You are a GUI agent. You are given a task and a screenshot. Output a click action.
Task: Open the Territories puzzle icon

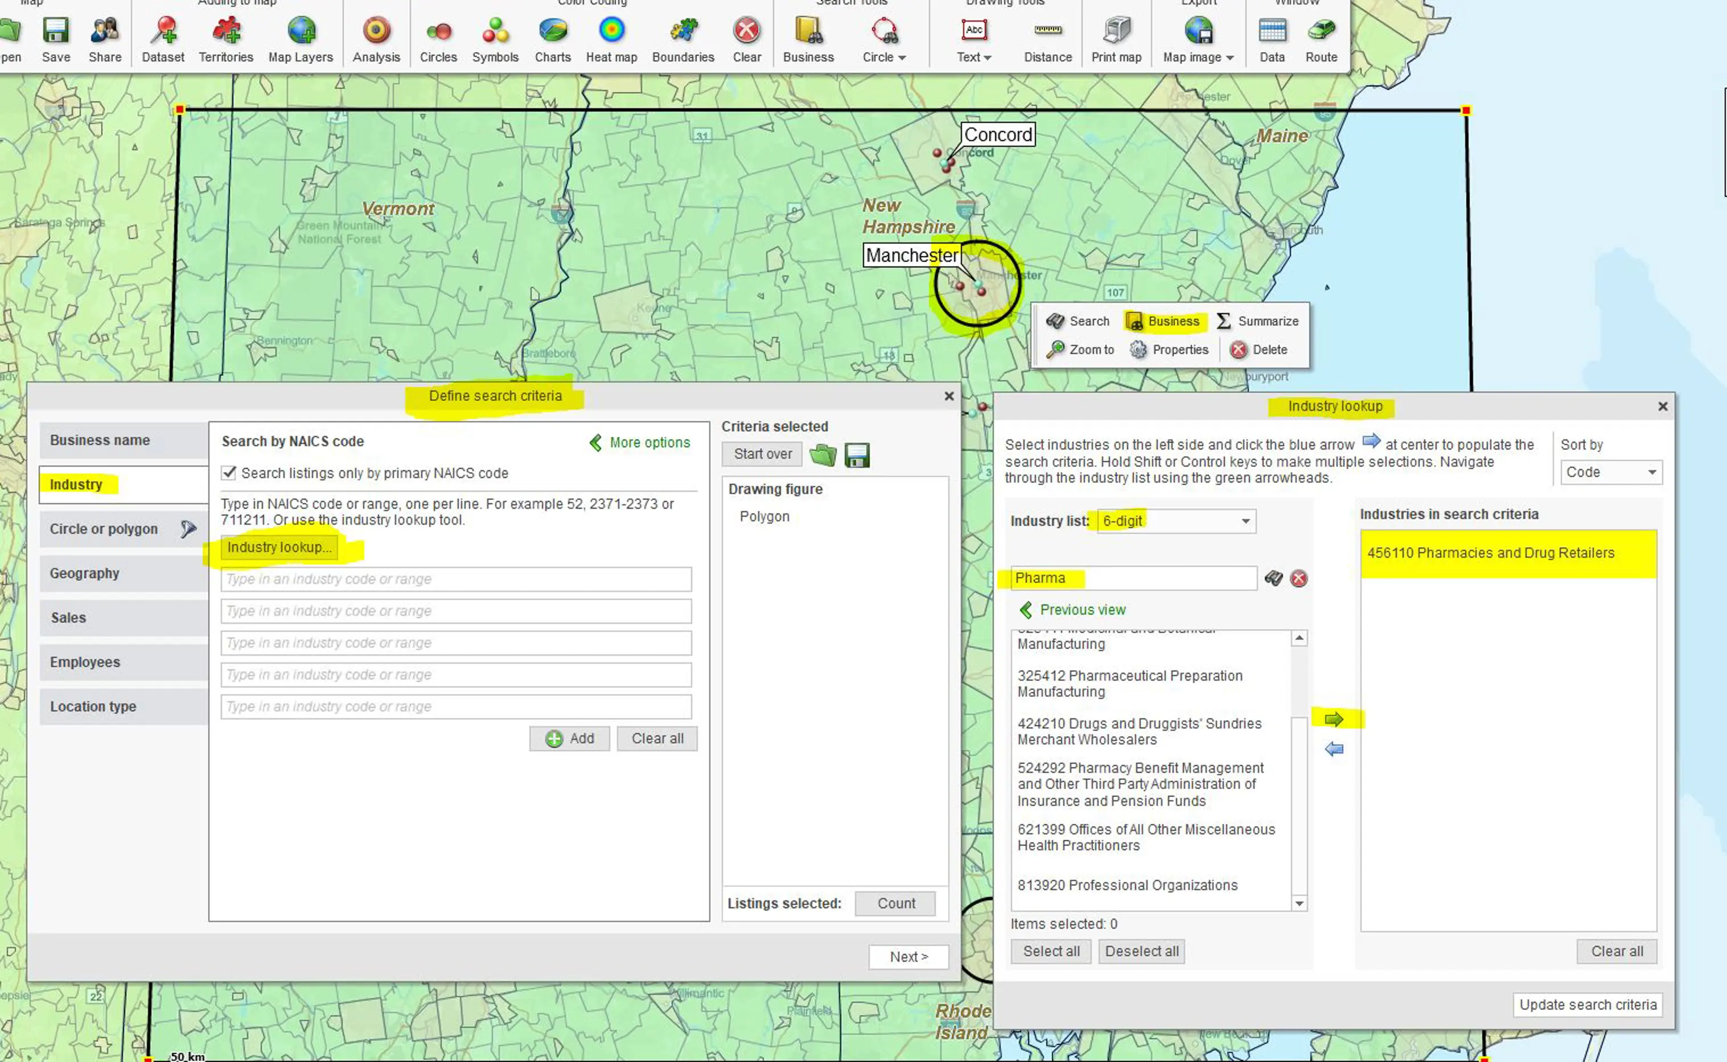(226, 30)
